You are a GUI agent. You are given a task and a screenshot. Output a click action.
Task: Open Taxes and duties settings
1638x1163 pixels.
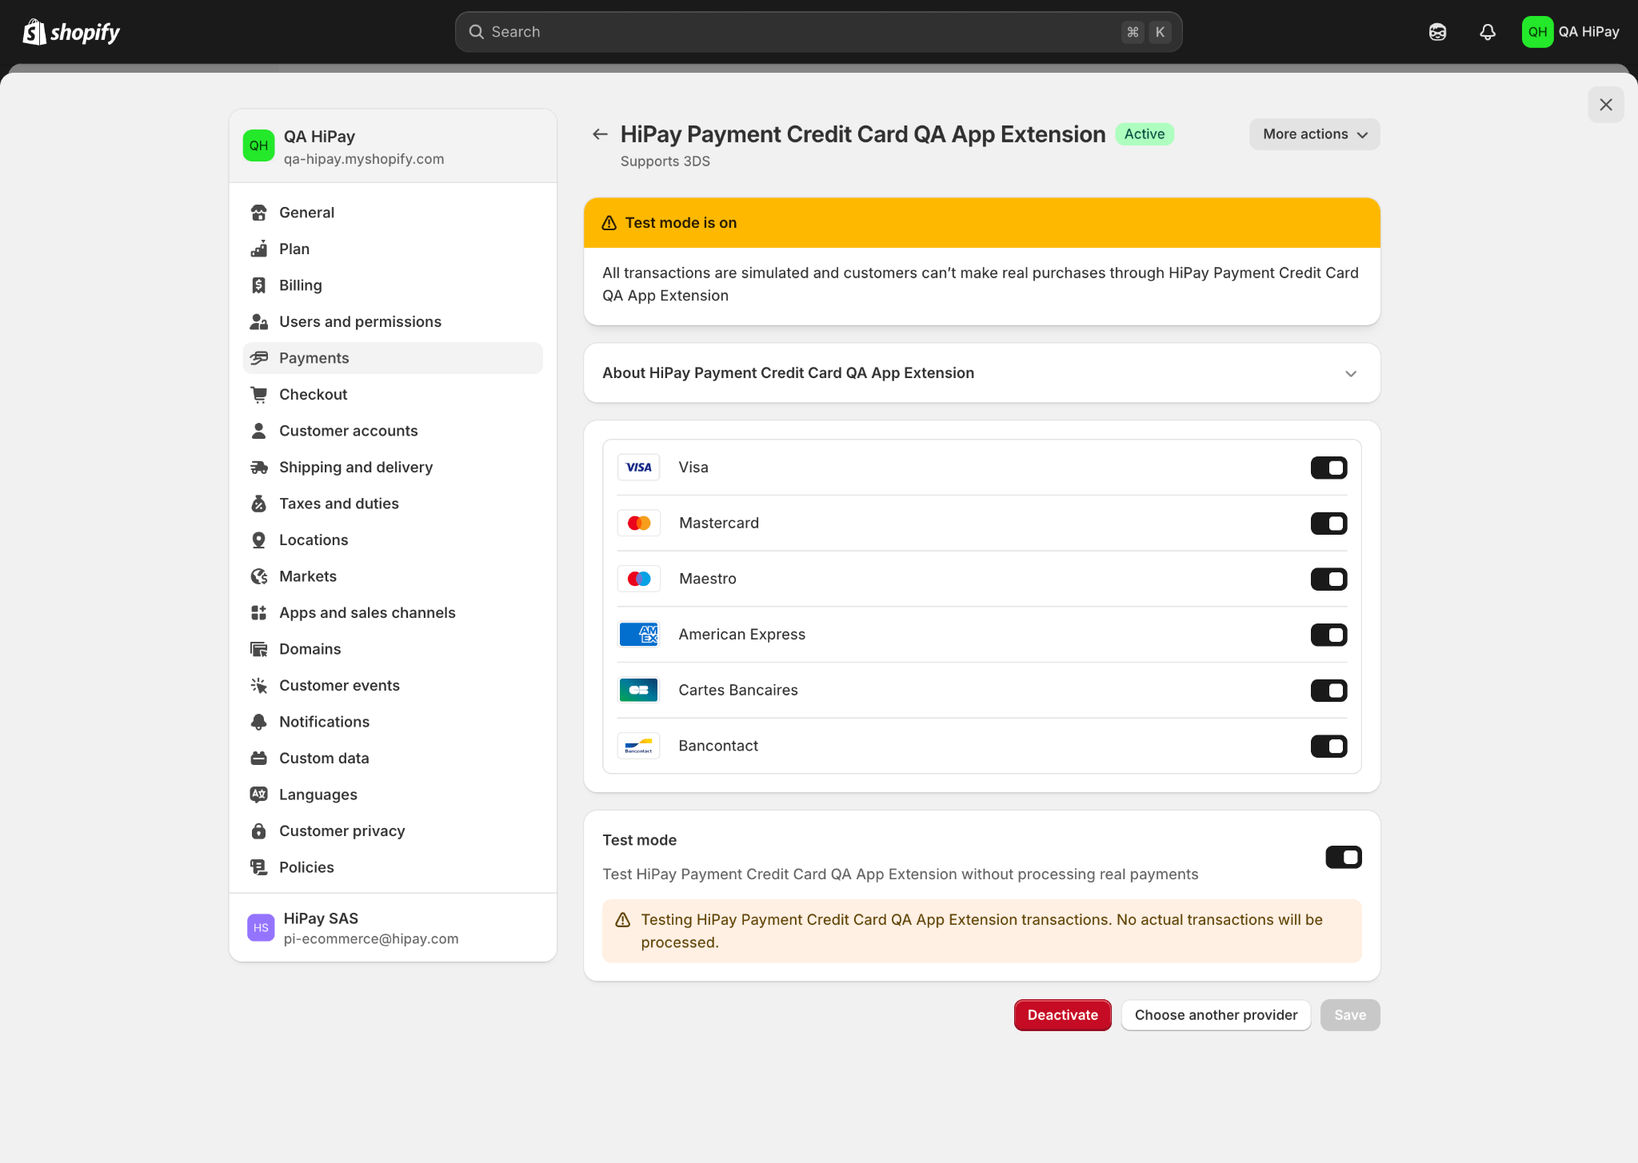pos(393,504)
